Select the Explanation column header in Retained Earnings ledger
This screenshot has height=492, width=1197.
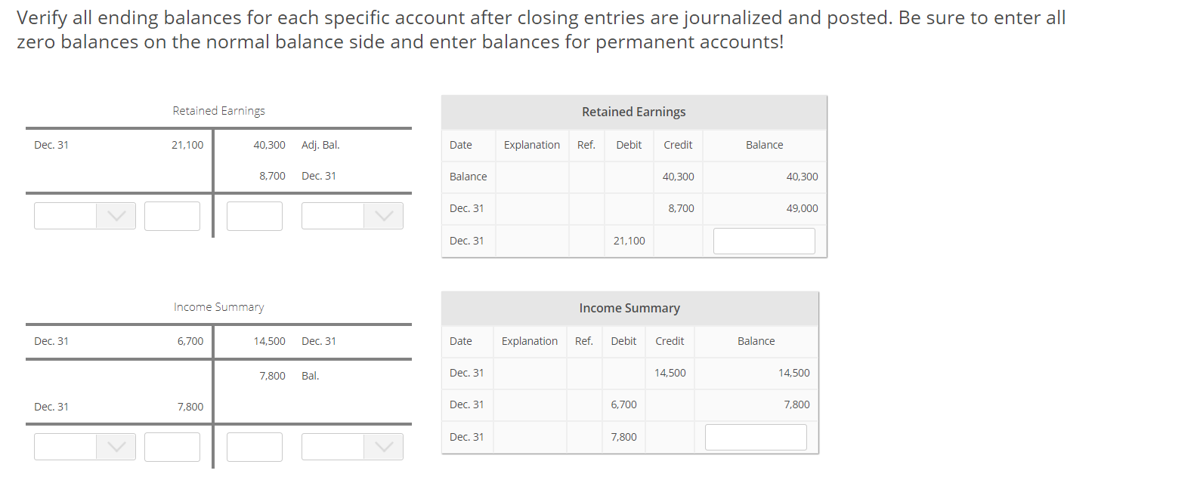pyautogui.click(x=531, y=144)
